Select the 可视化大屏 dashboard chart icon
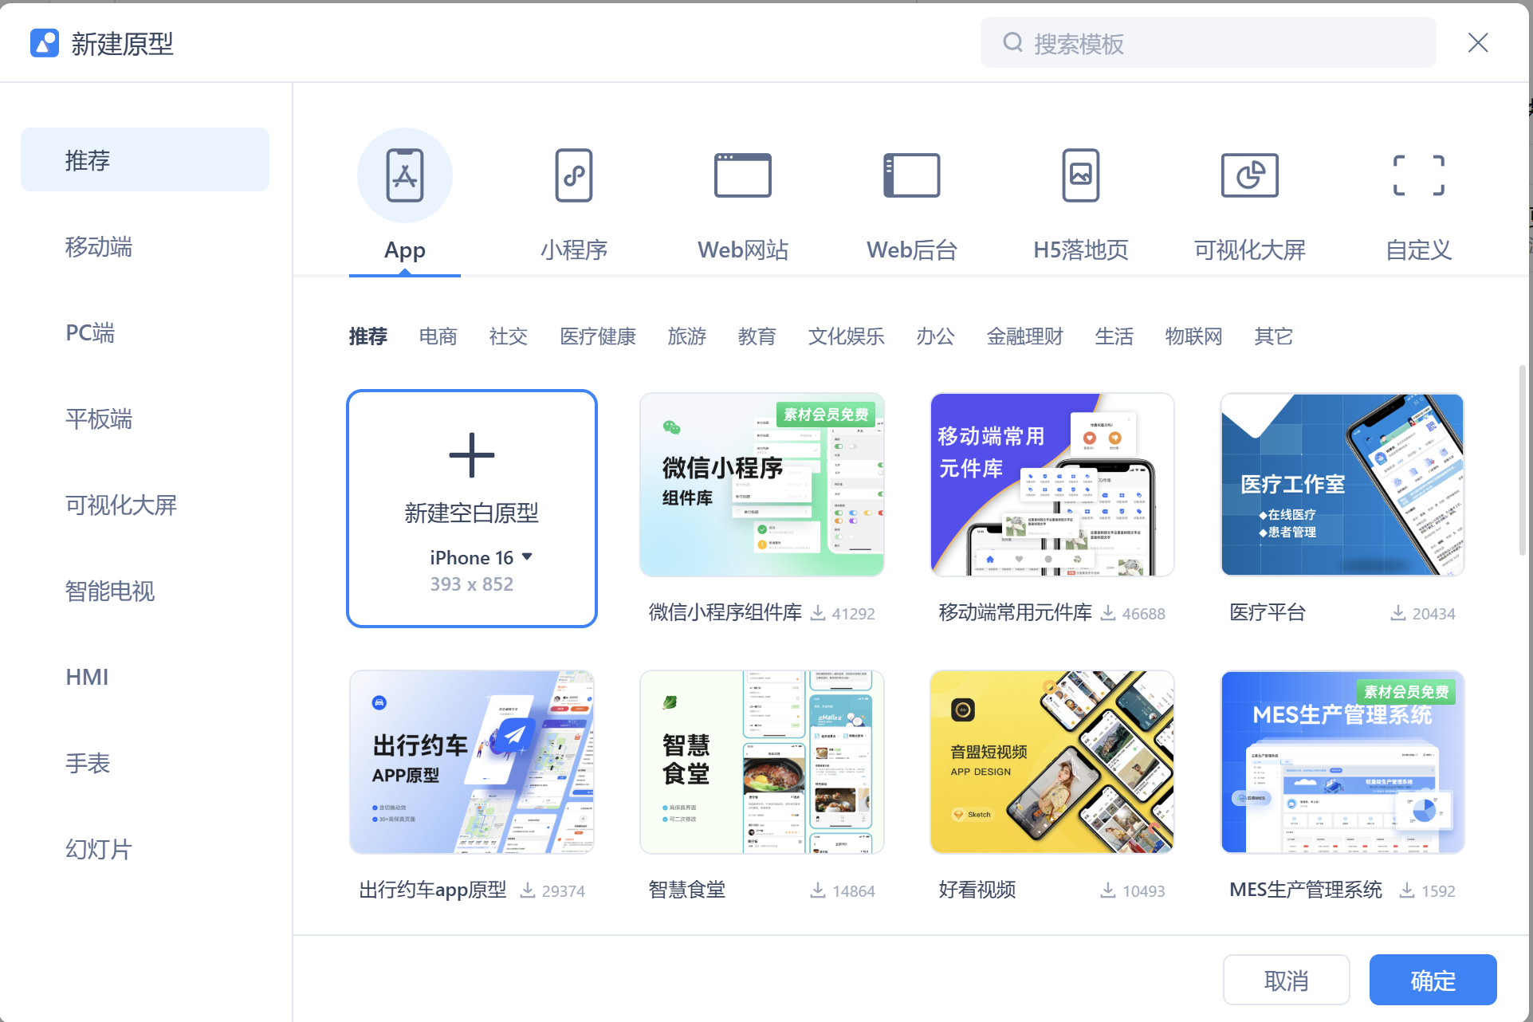This screenshot has width=1533, height=1022. pos(1249,175)
